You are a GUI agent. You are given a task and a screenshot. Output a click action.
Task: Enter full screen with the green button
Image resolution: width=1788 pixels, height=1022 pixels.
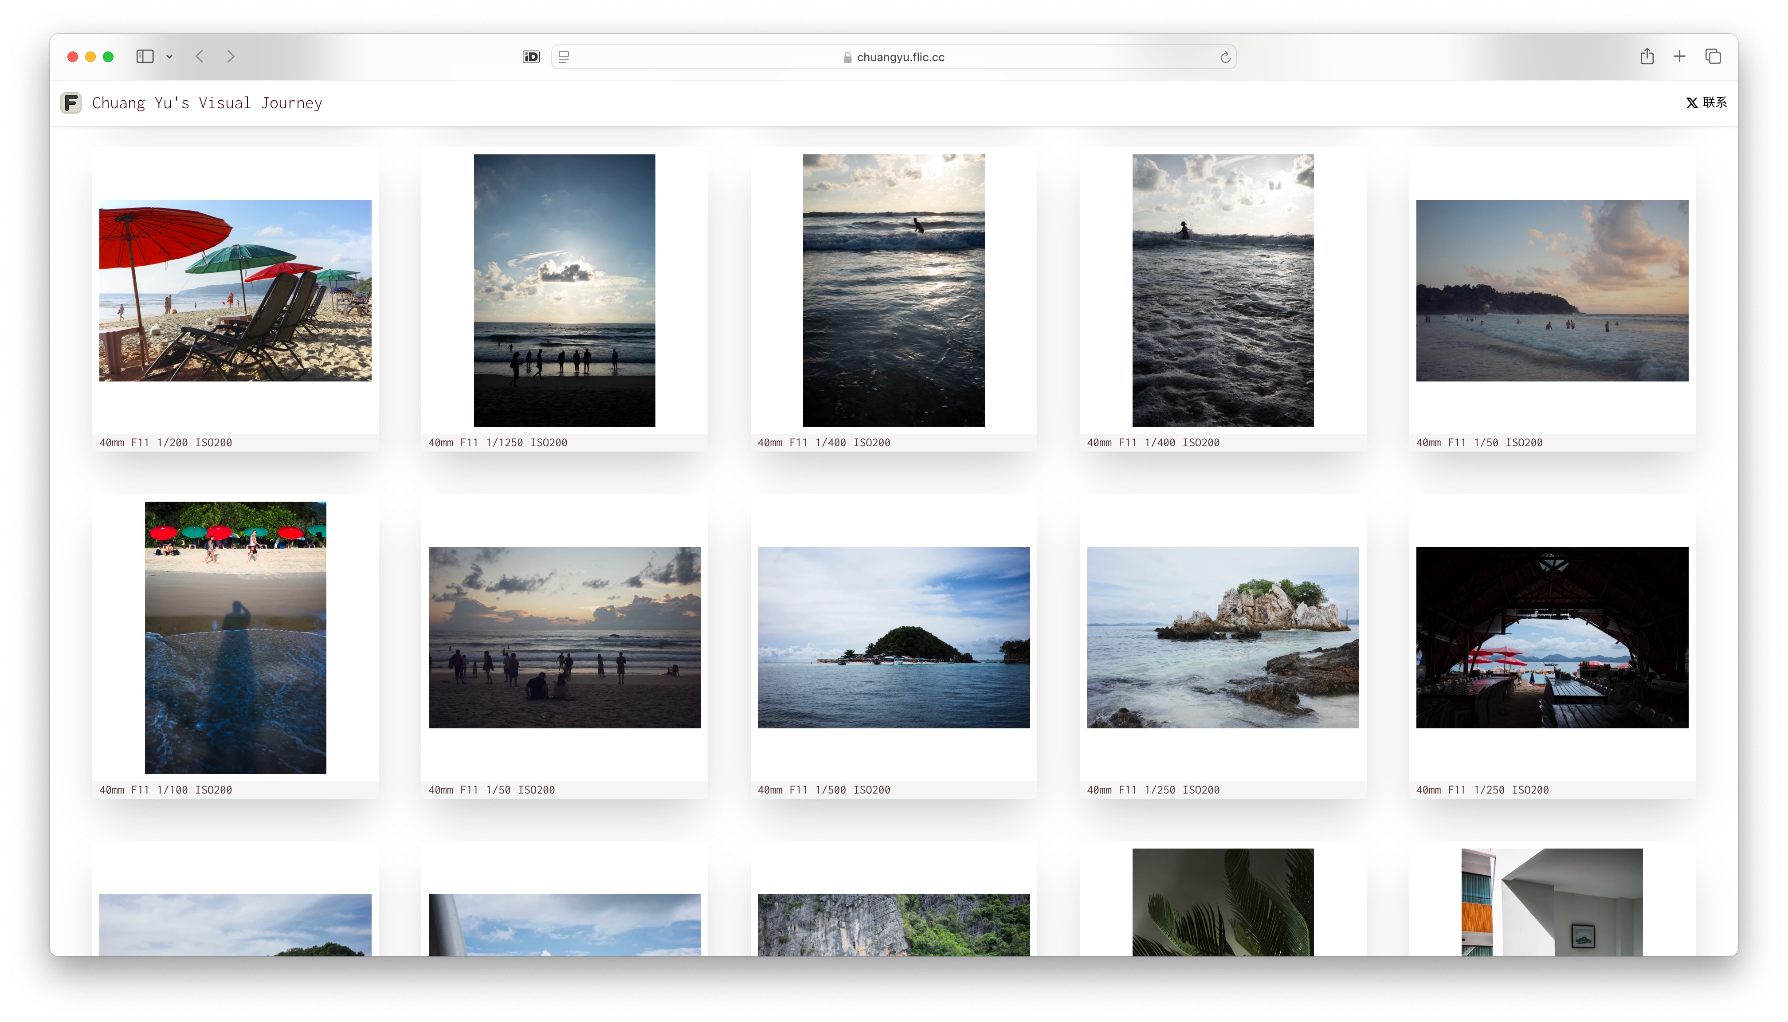[x=108, y=57]
